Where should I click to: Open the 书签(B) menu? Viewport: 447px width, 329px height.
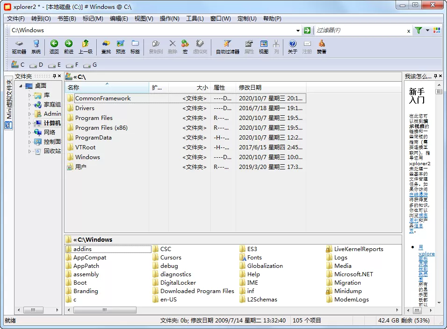(x=67, y=19)
